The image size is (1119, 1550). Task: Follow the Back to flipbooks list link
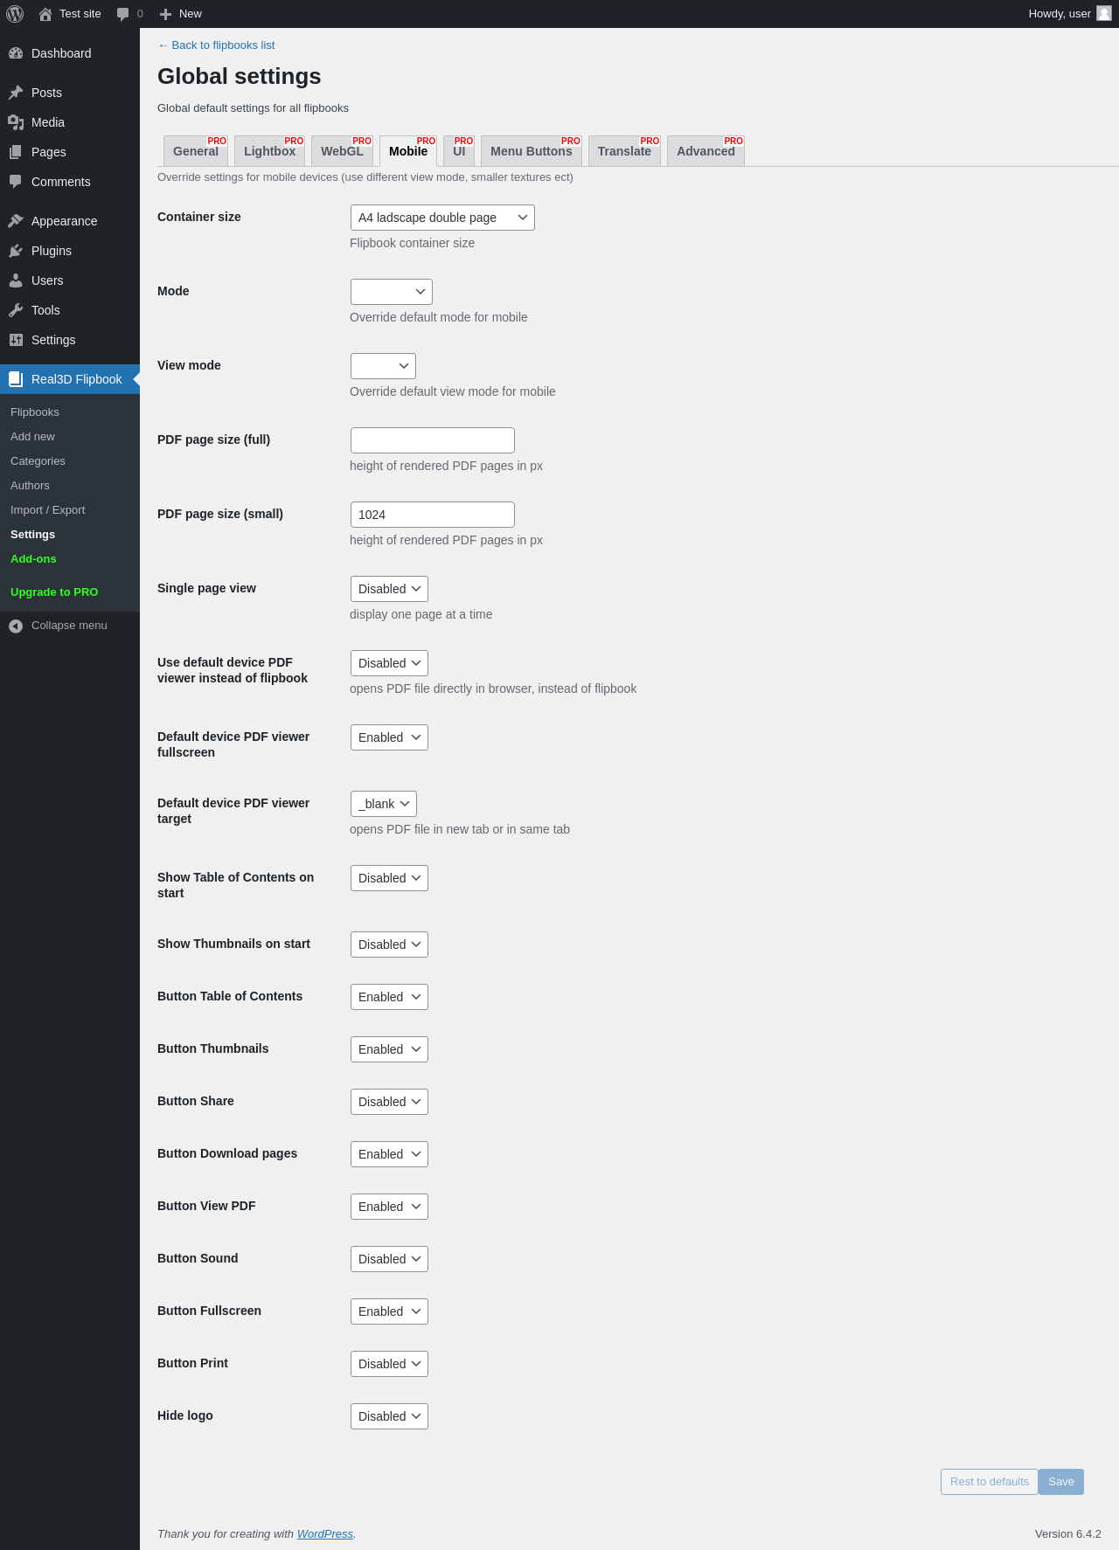[x=217, y=45]
